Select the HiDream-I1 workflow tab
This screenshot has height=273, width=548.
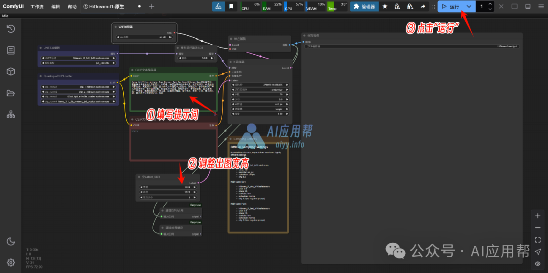coord(113,6)
